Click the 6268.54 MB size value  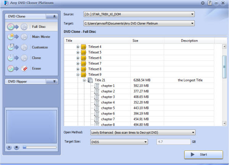click(142, 80)
